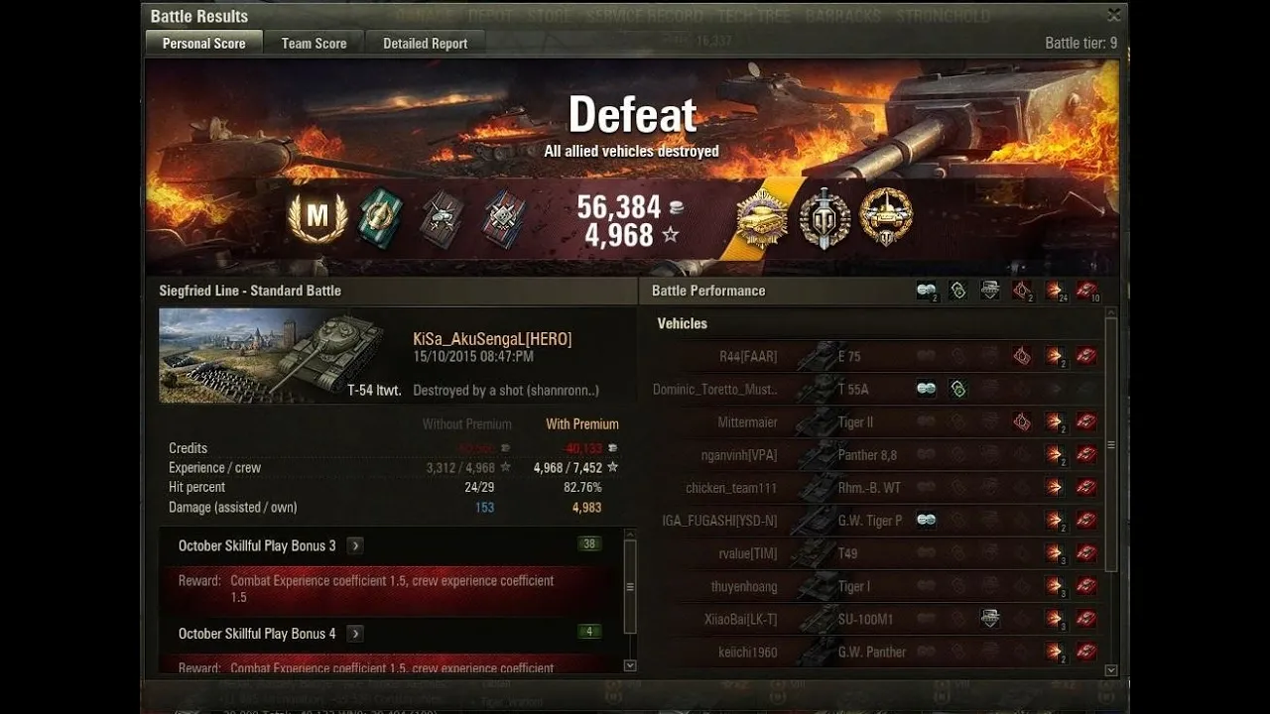Screen dimensions: 1270x714
Task: Close the Battle Results window
Action: click(1114, 15)
